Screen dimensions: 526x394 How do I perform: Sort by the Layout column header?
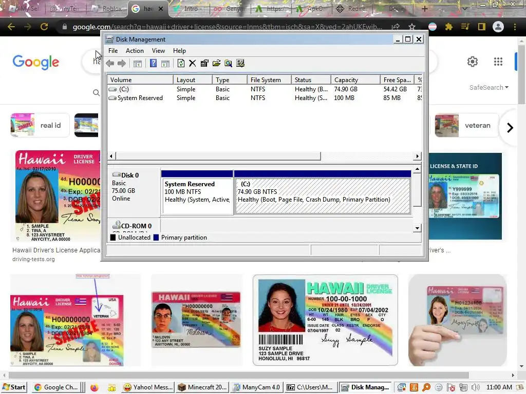(193, 80)
